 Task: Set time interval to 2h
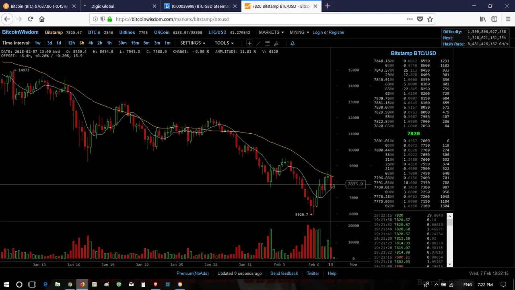click(100, 43)
